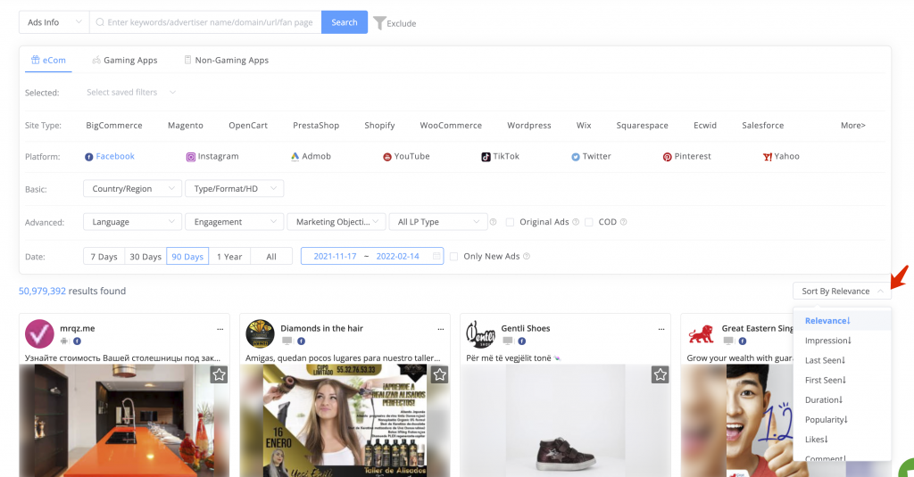Open the mrqz.me kitchen ad image

point(124,421)
